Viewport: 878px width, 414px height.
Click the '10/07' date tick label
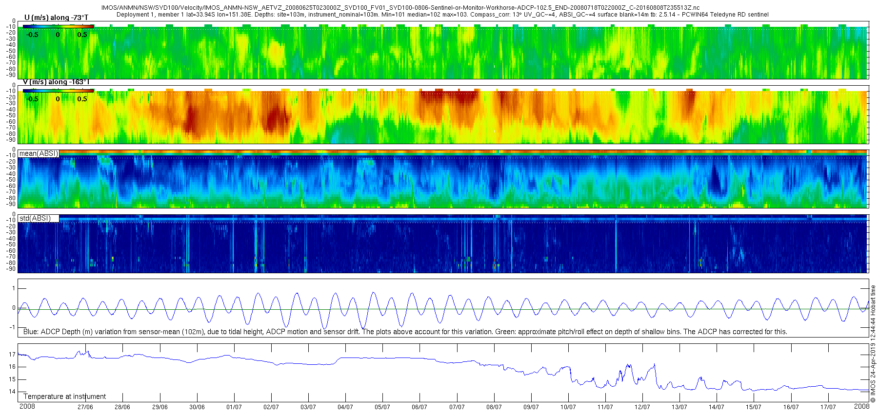568,407
